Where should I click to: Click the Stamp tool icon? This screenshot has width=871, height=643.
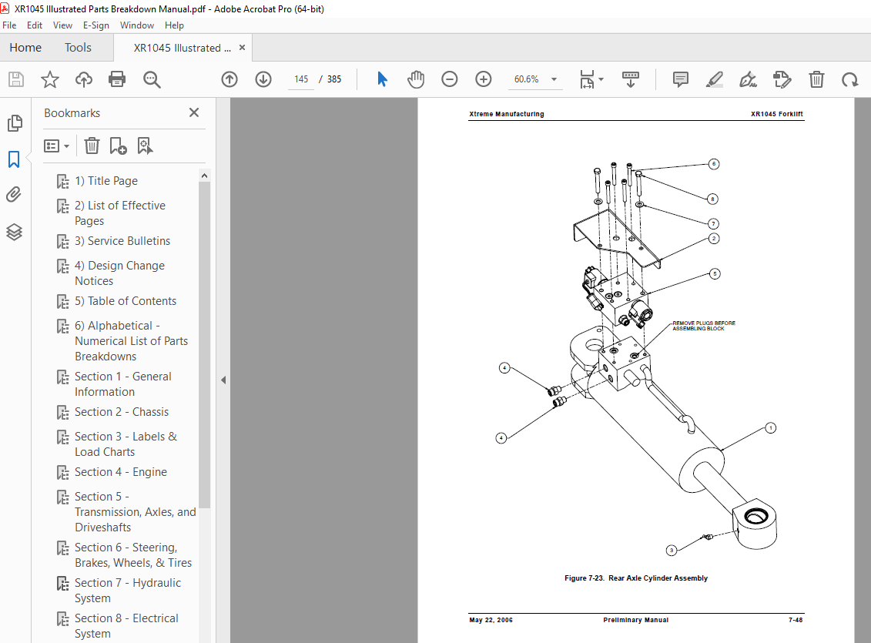(782, 79)
